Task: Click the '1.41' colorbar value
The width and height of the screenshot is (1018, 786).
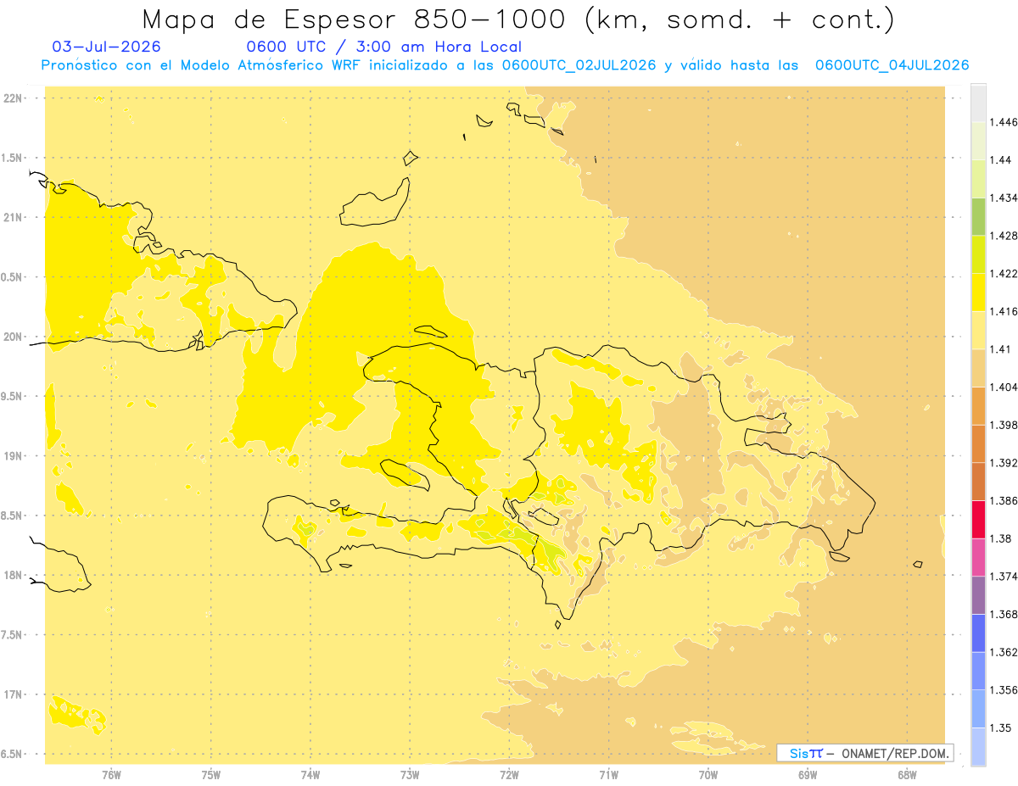Action: tap(1001, 349)
